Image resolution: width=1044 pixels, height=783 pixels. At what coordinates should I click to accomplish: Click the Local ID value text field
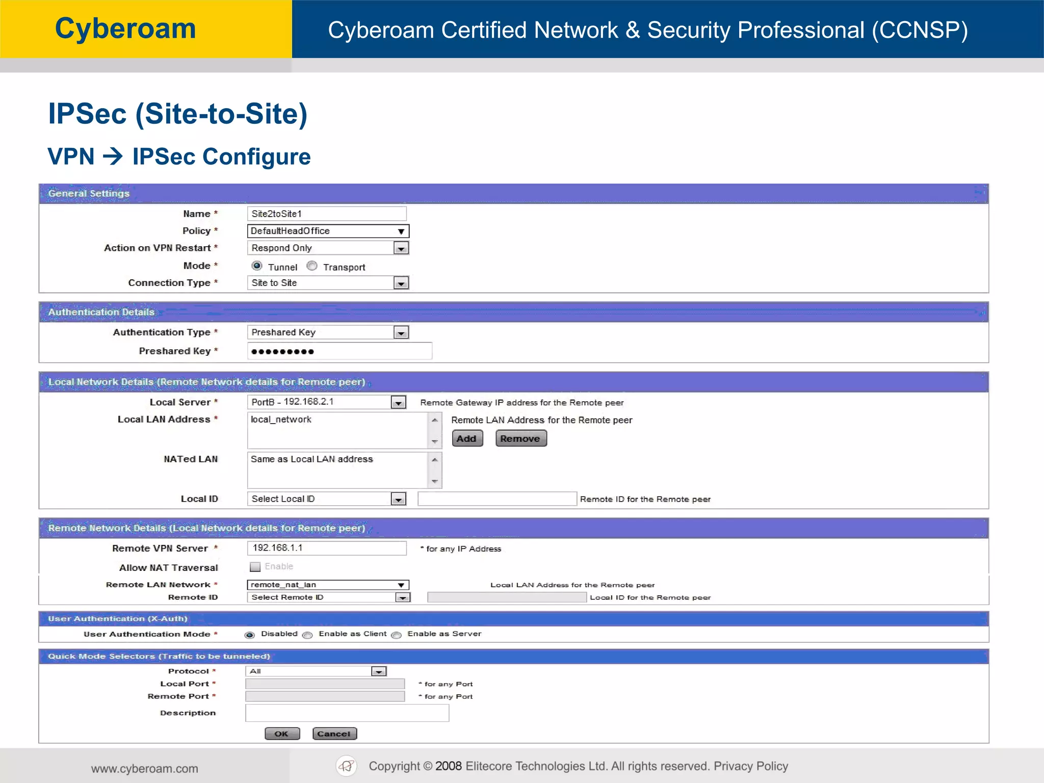(x=497, y=499)
